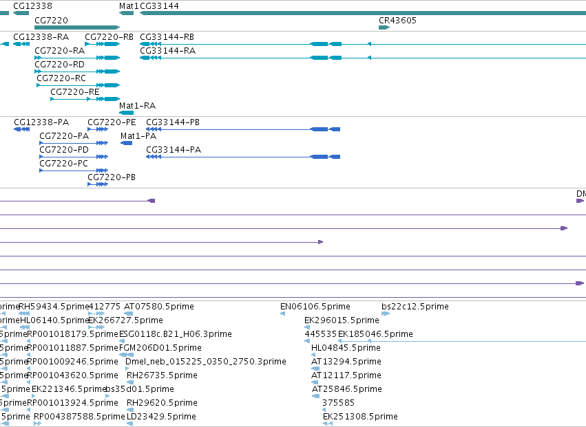Select protein CG7220-PB
The width and height of the screenshot is (586, 427).
[x=98, y=184]
